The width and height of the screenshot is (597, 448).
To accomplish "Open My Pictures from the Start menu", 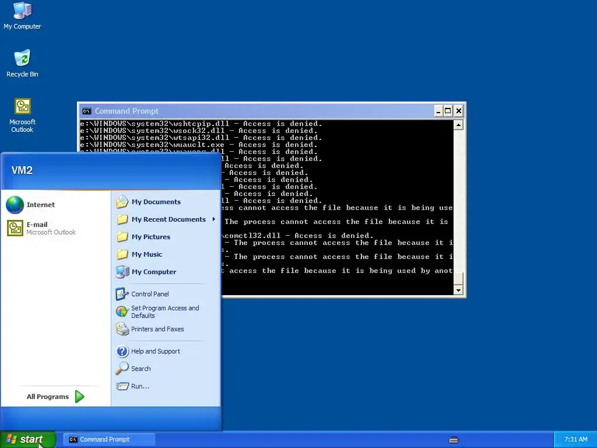I will point(166,237).
